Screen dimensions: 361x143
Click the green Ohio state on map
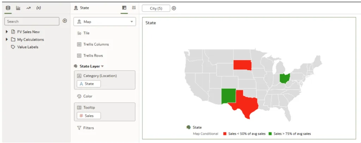284,78
